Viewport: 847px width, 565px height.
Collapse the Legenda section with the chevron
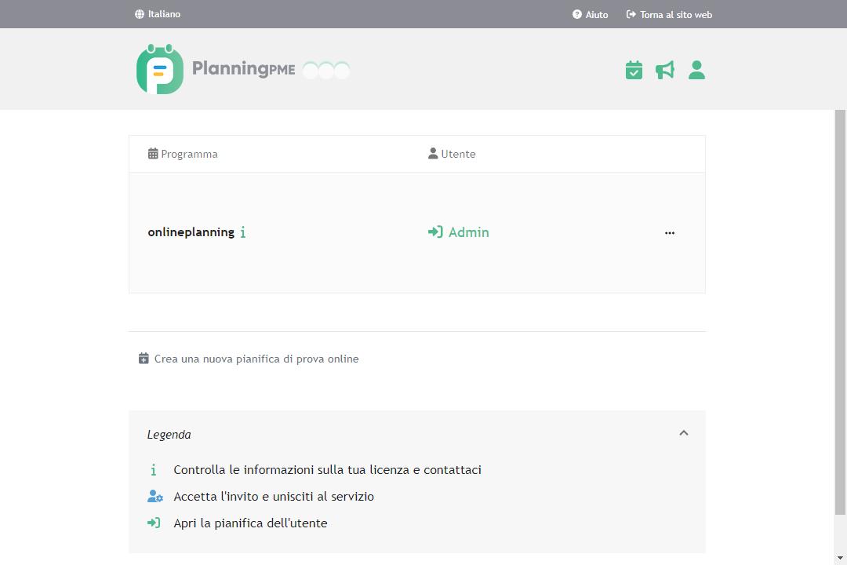(683, 432)
